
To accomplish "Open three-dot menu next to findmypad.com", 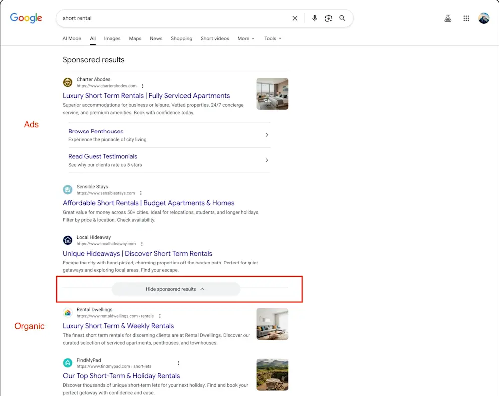I will pos(179,363).
